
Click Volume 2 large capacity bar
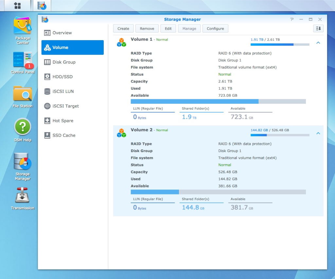click(218, 192)
